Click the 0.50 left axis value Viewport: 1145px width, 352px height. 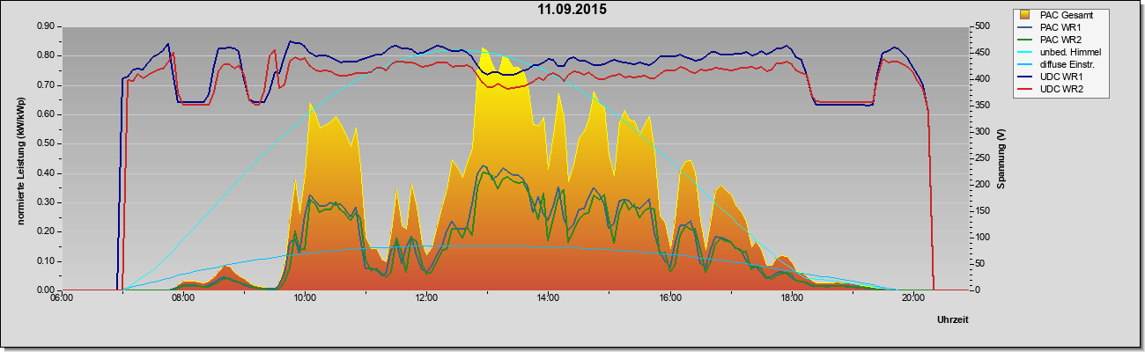(x=47, y=143)
